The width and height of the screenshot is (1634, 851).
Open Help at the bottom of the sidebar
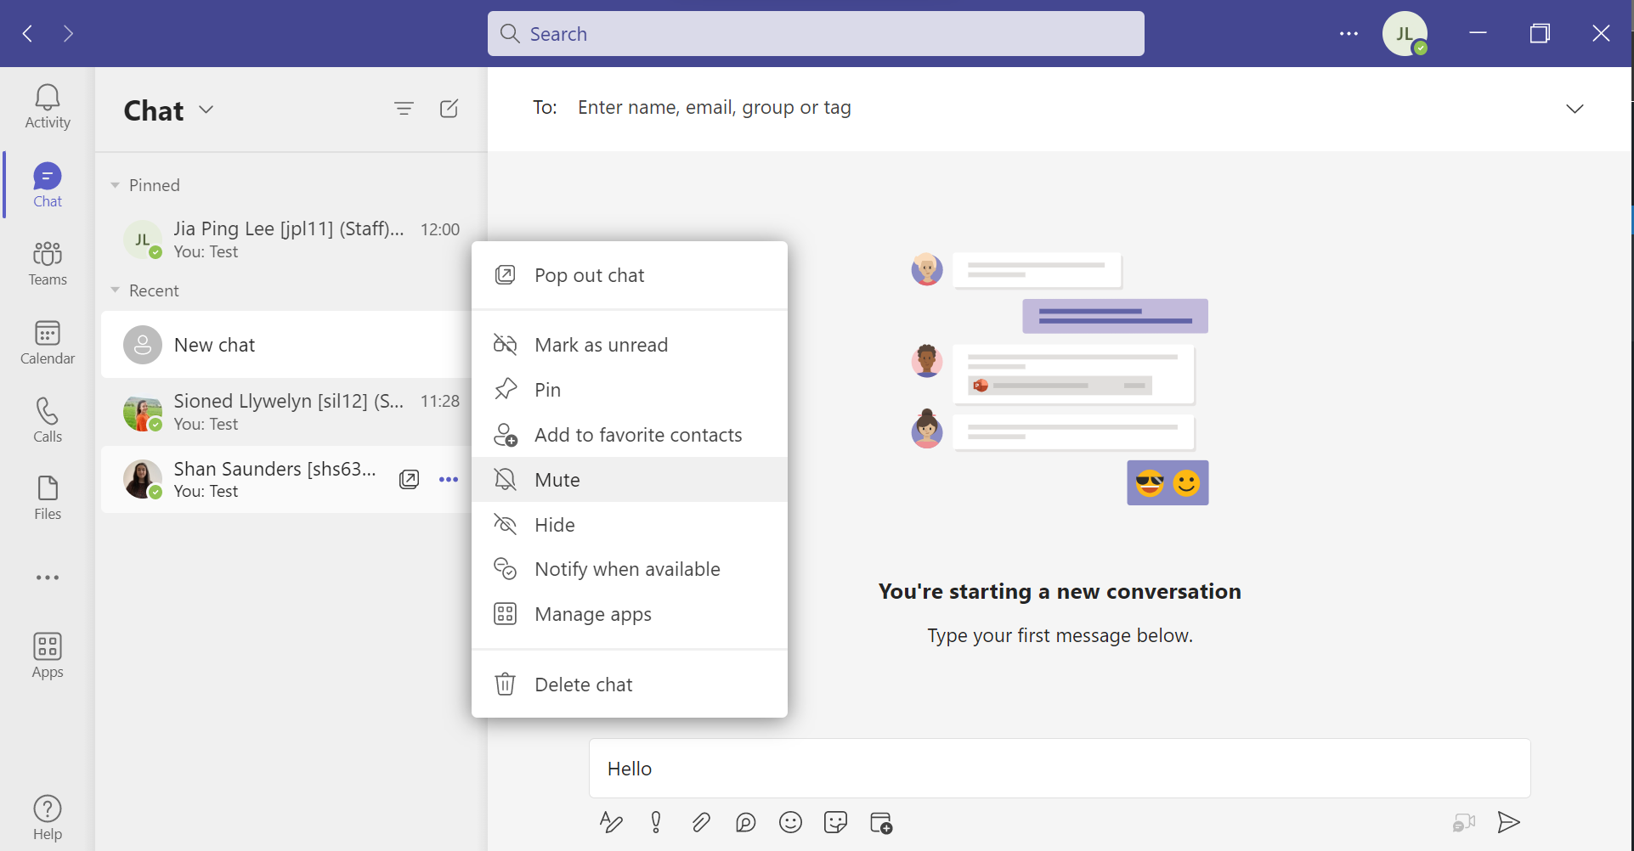coord(47,815)
